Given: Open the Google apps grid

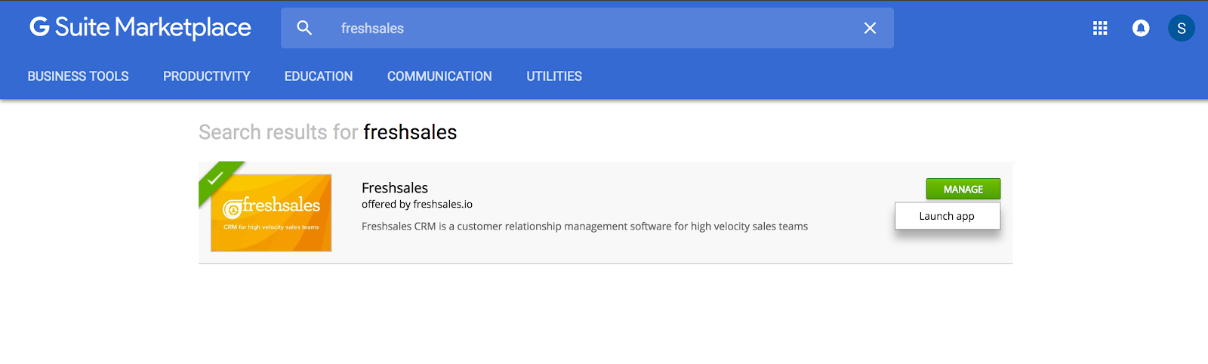Looking at the screenshot, I should click(1100, 28).
